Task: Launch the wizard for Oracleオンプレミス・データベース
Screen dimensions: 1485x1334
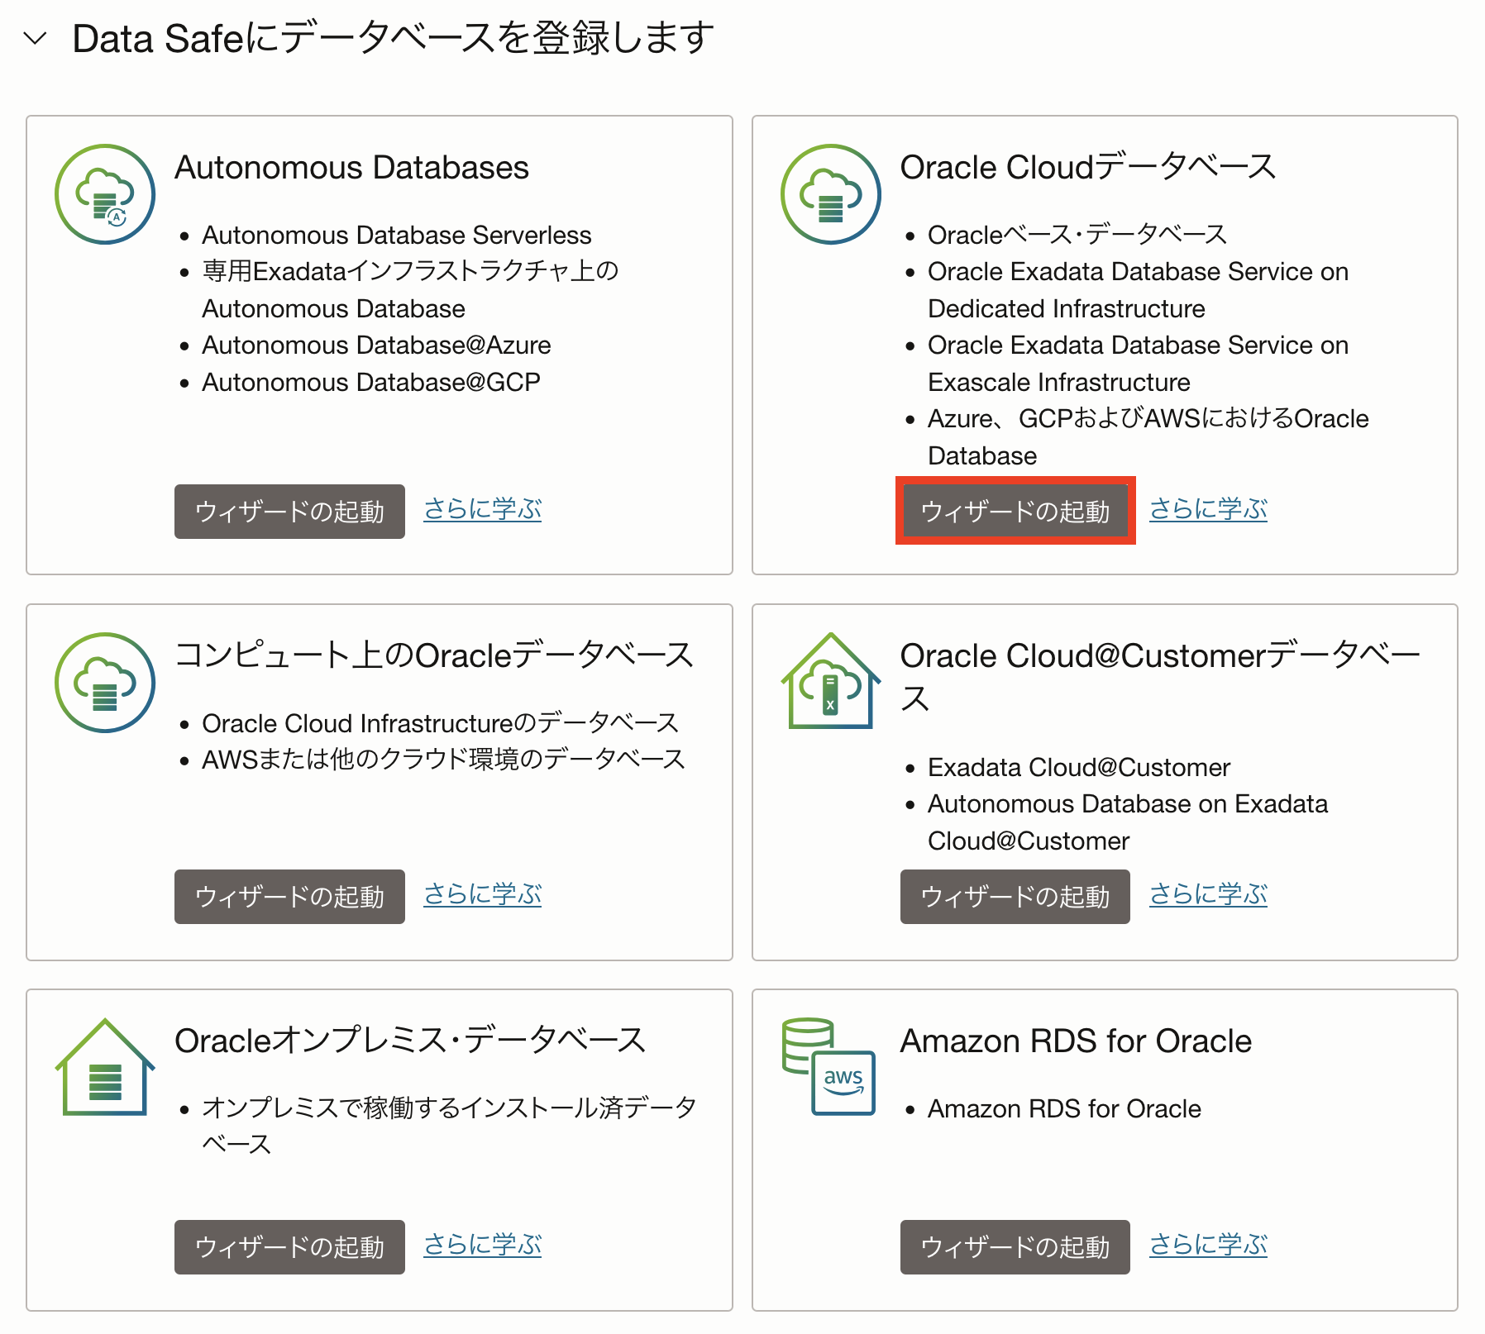Action: tap(289, 1247)
